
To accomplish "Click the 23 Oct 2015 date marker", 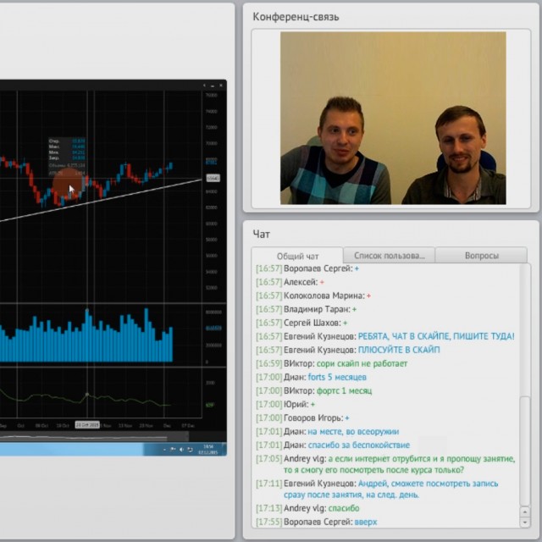I will point(87,424).
